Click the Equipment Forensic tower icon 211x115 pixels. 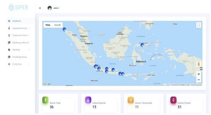9,35
